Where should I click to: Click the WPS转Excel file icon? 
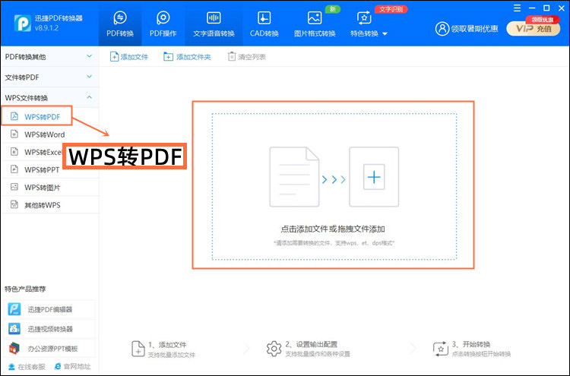[x=14, y=151]
